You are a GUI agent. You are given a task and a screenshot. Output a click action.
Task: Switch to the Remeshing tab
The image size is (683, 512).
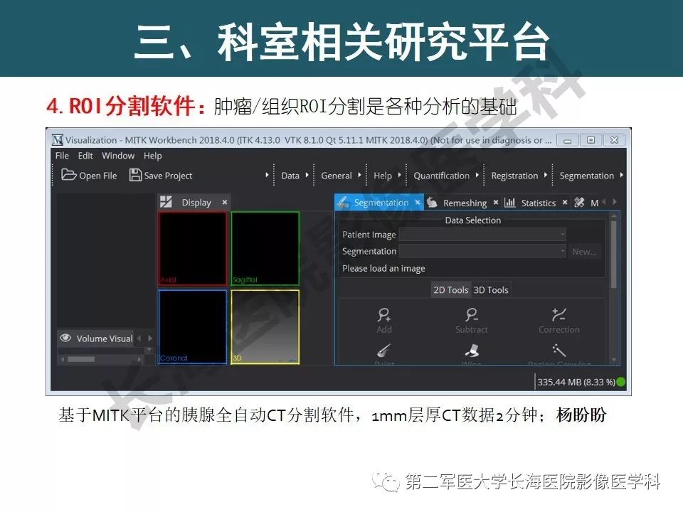[x=465, y=203]
